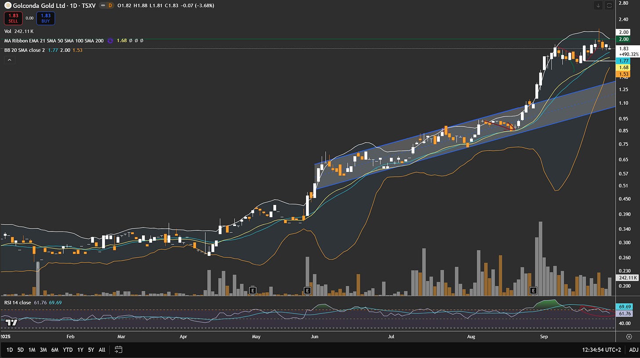This screenshot has width=640, height=358.
Task: Select the 5Y range
Action: (91, 350)
